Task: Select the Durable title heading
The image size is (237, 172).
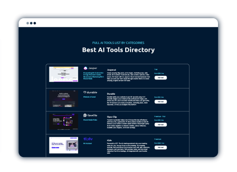Action: 111,94
